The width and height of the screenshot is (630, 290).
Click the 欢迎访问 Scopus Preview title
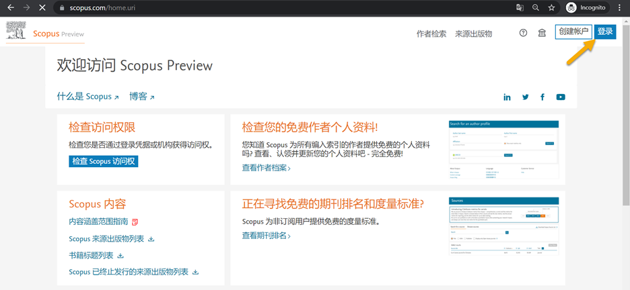coord(135,65)
